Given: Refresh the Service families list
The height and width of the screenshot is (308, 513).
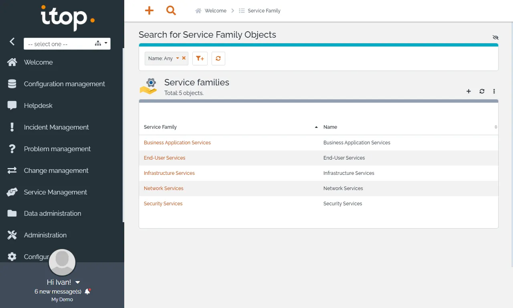Looking at the screenshot, I should coord(482,91).
